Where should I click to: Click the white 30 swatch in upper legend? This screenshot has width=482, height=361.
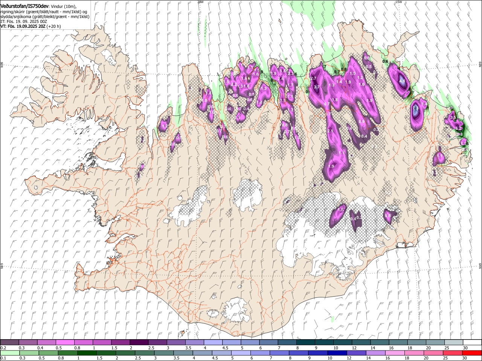tap(473, 343)
